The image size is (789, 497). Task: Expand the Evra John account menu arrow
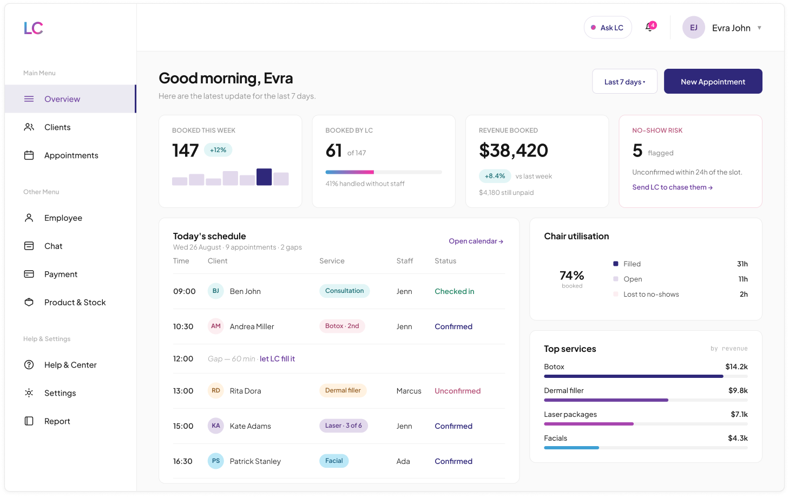coord(759,28)
